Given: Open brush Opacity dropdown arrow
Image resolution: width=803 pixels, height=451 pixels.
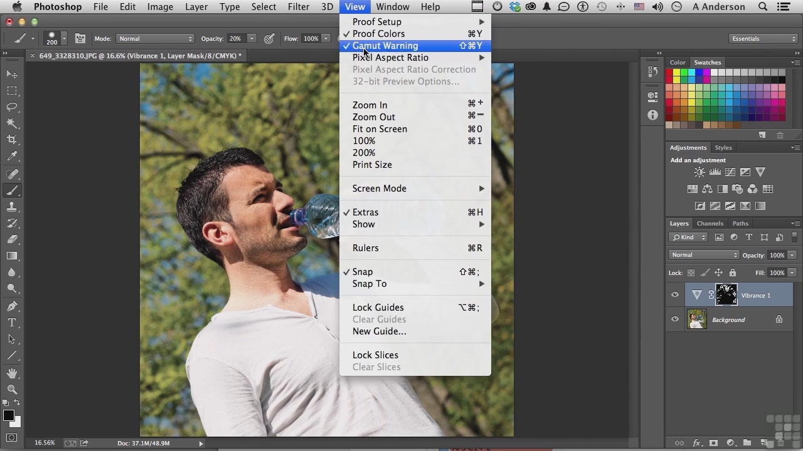Looking at the screenshot, I should click(x=252, y=39).
